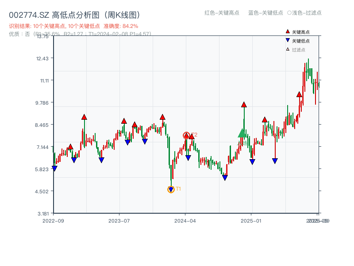
Task: Click the highest red triangle near the 2025 peak
Action: pos(300,94)
